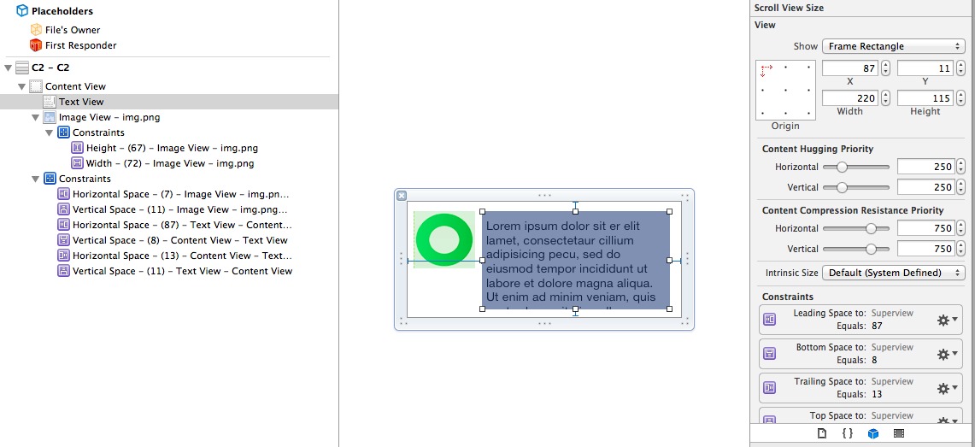Click the Trailing Space constraint icon in inspector
Screen dimensions: 975x447
(770, 388)
